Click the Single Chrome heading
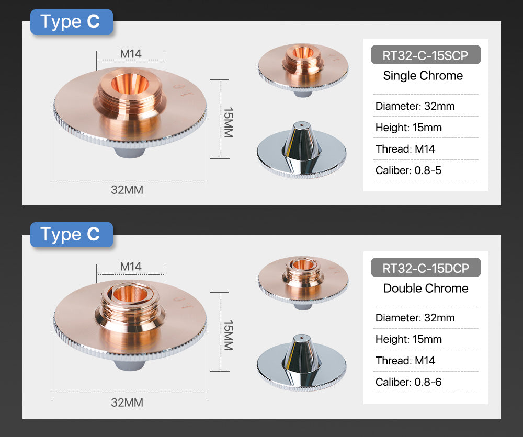 (423, 76)
